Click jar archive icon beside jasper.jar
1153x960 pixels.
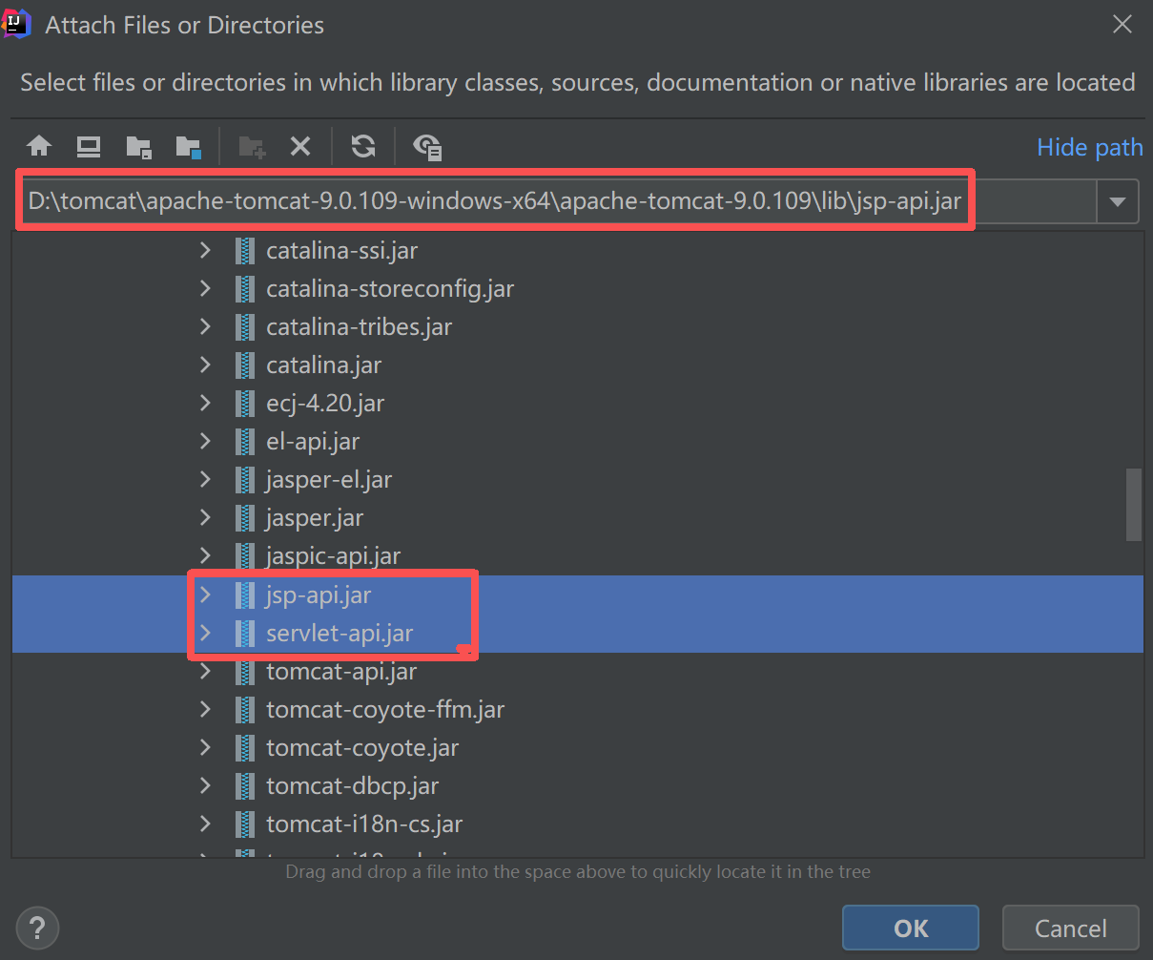[245, 518]
